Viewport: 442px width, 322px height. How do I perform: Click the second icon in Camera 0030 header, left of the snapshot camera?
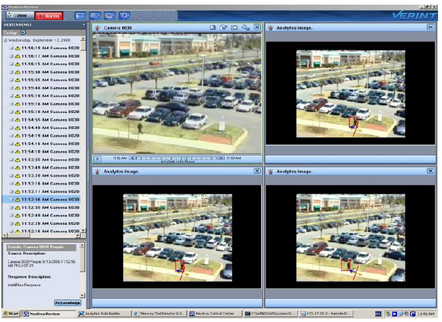[x=223, y=27]
